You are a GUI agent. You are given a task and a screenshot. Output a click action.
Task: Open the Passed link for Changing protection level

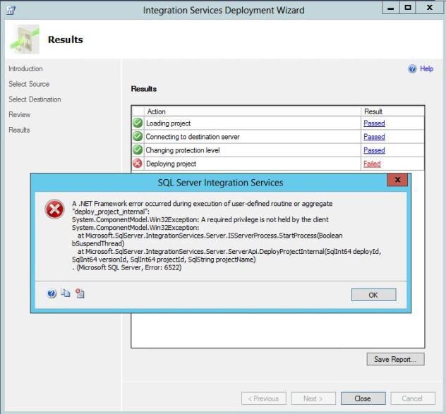[374, 150]
